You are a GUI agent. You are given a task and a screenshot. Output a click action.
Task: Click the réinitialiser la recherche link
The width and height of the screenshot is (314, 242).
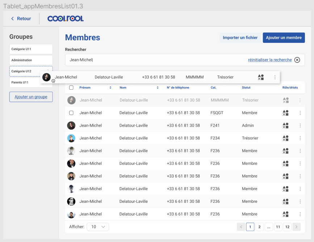coord(270,60)
